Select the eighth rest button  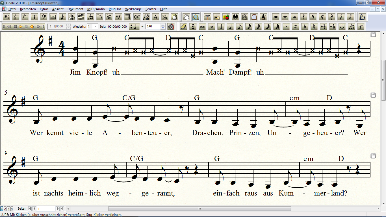point(313,17)
